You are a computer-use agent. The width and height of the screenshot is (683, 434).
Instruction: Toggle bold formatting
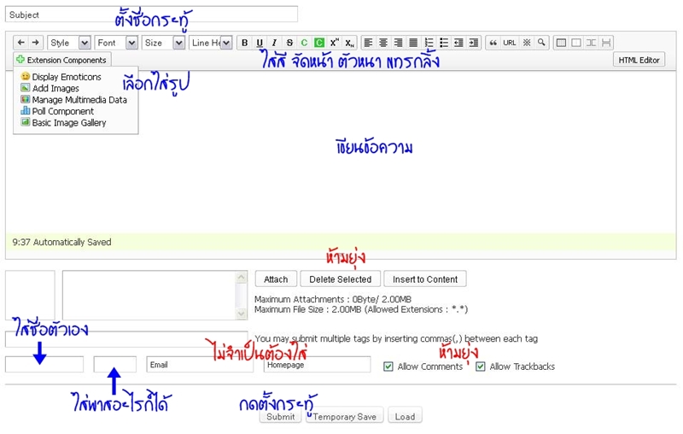pos(244,43)
